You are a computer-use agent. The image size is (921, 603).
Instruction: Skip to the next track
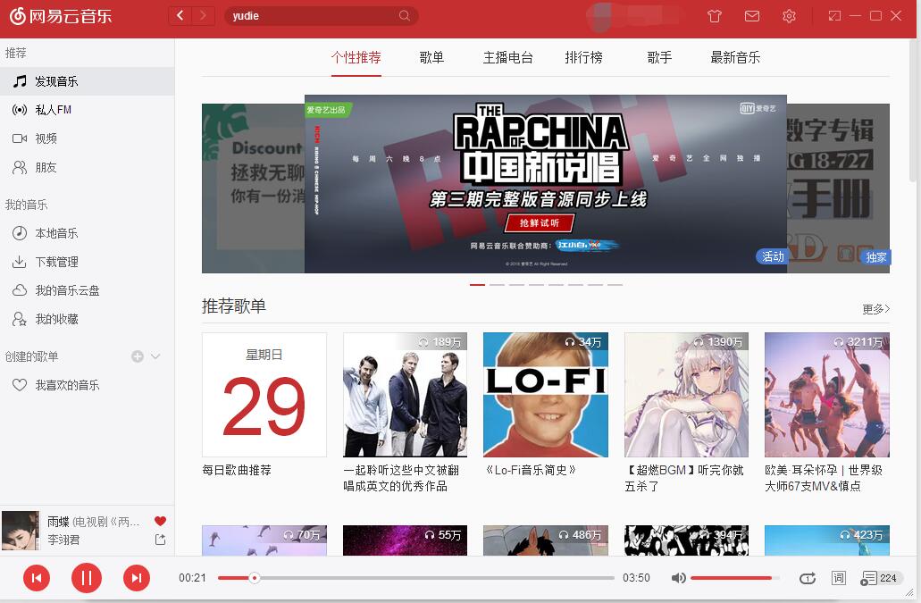point(137,578)
